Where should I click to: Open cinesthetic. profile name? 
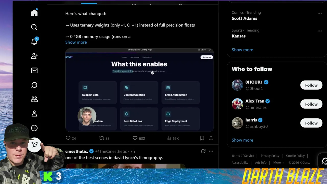coord(77,151)
